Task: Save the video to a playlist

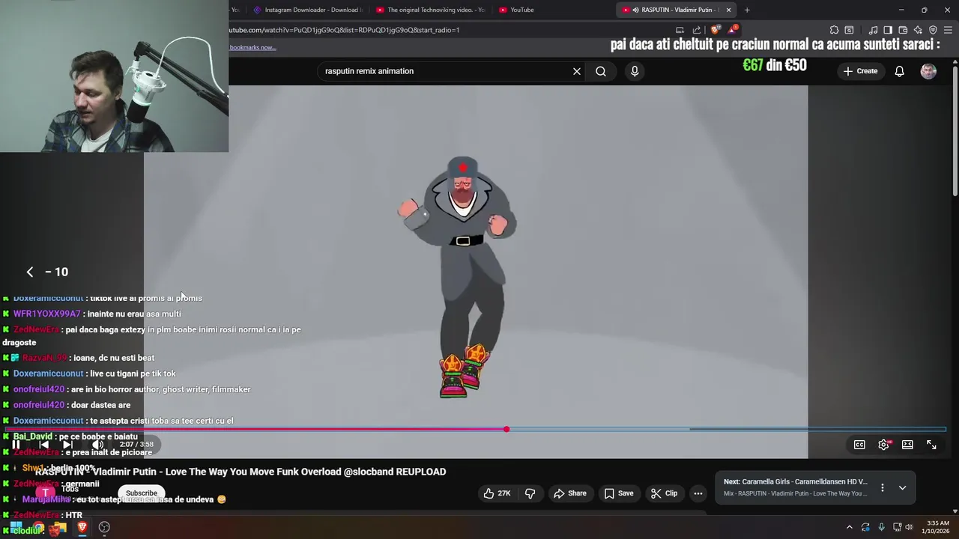Action: click(x=619, y=493)
